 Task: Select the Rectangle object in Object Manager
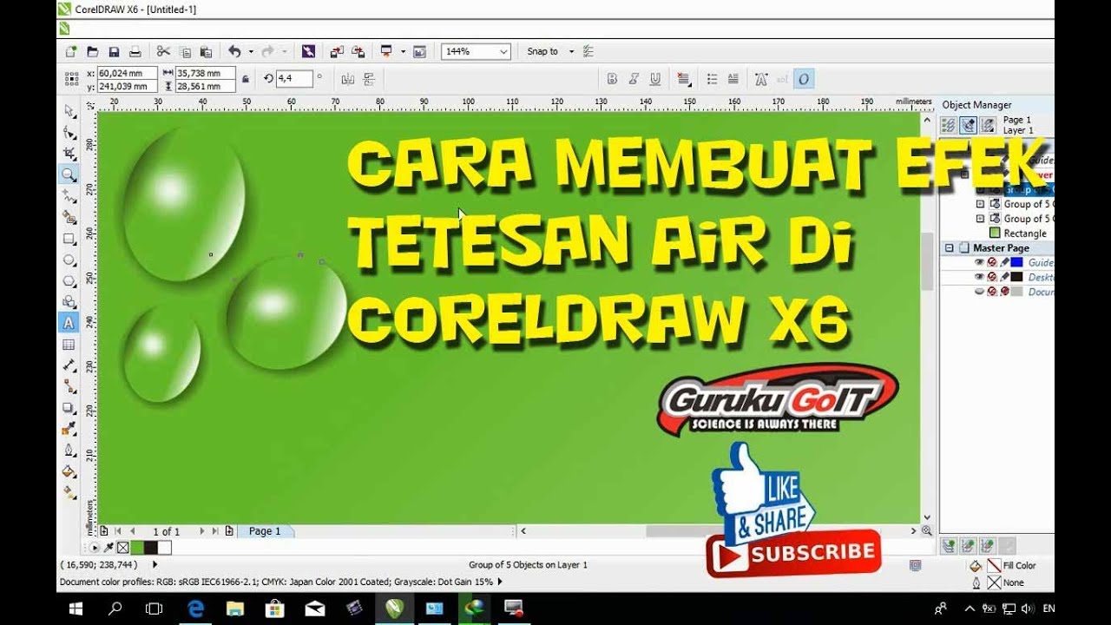tap(1025, 234)
